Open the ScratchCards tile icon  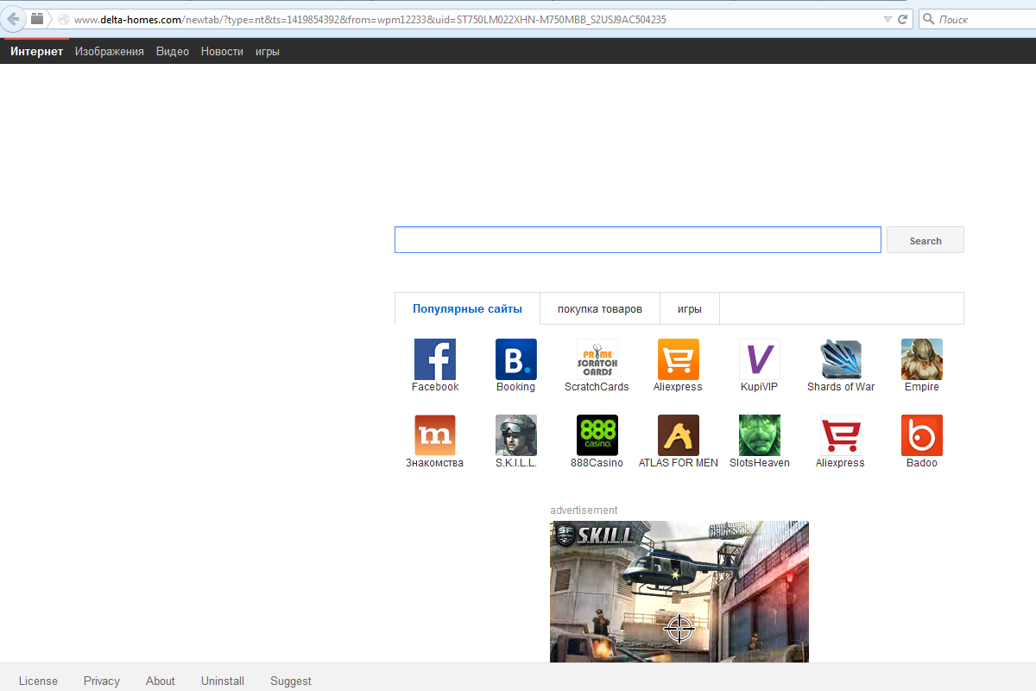(597, 359)
